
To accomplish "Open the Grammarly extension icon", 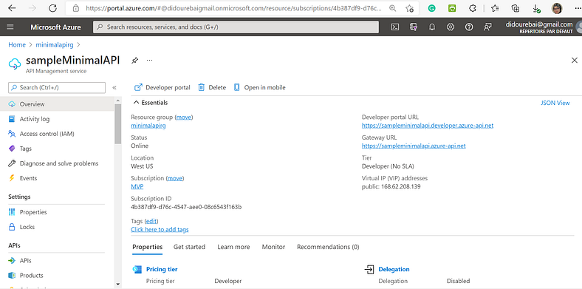I will point(431,8).
